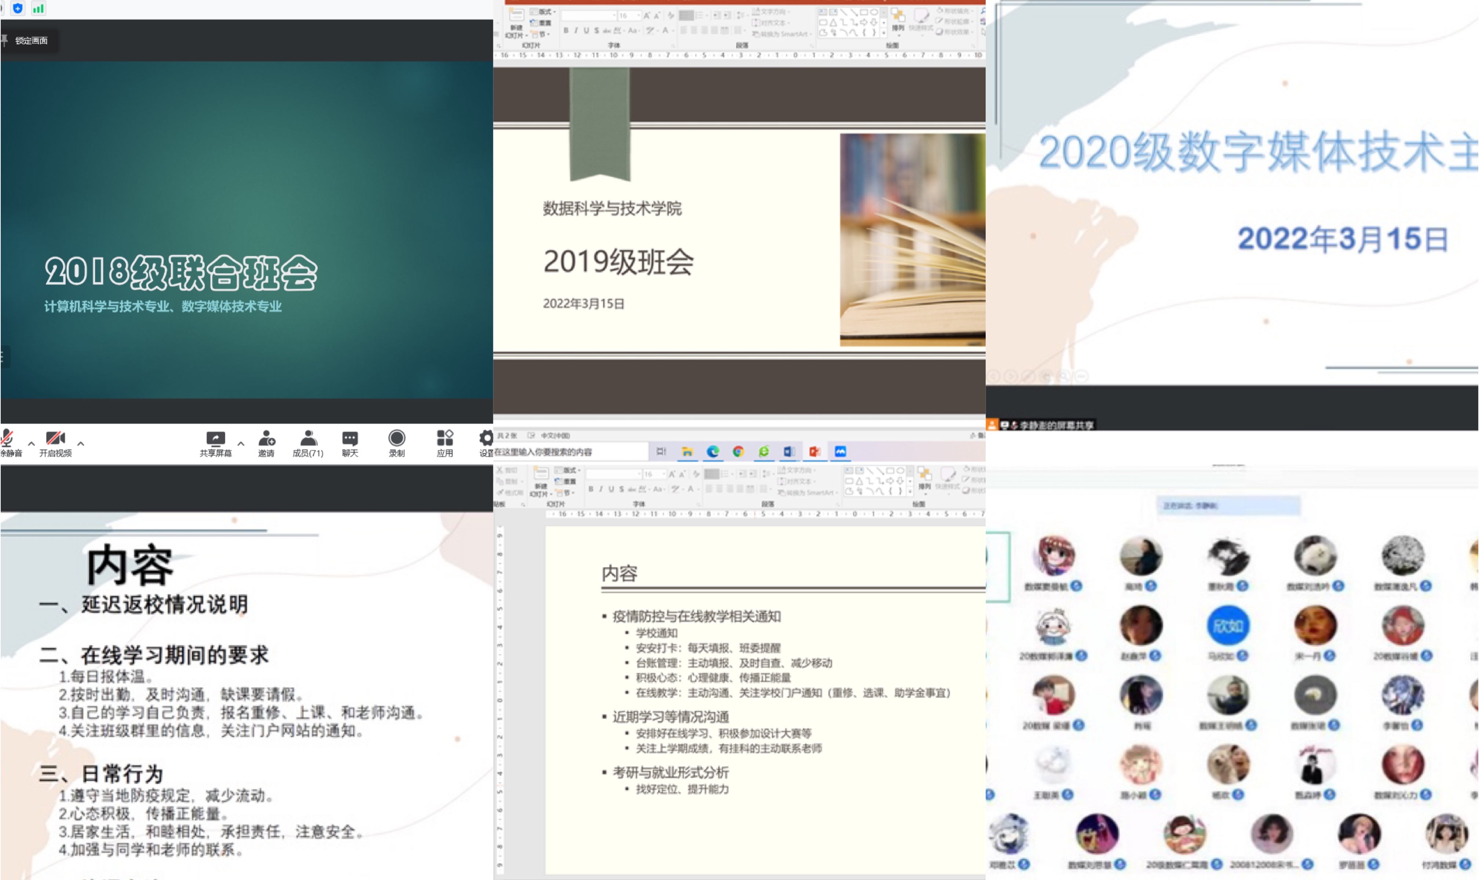
Task: Expand the audio options chevron beside the microphone
Action: (32, 443)
